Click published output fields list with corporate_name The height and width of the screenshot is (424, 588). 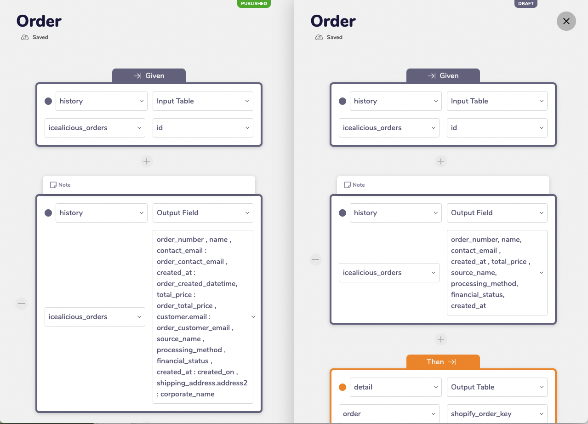(203, 317)
